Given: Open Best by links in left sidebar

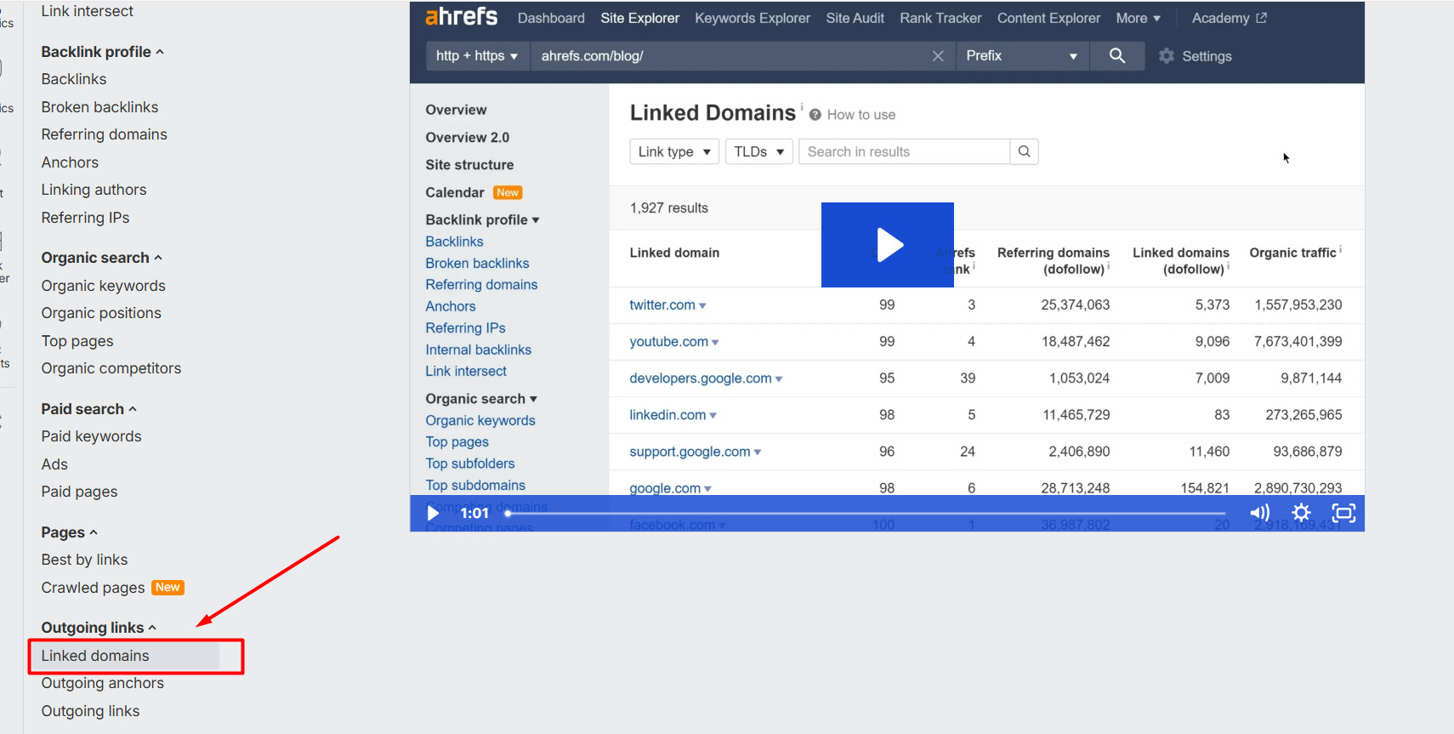Looking at the screenshot, I should point(84,560).
